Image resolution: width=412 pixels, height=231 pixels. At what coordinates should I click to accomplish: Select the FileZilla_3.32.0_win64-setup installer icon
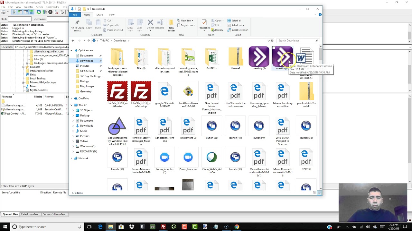pyautogui.click(x=117, y=91)
